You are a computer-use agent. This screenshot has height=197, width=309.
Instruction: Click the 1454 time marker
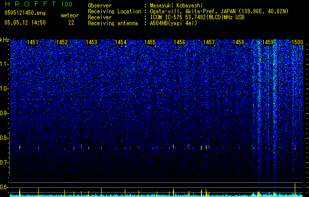pyautogui.click(x=121, y=42)
